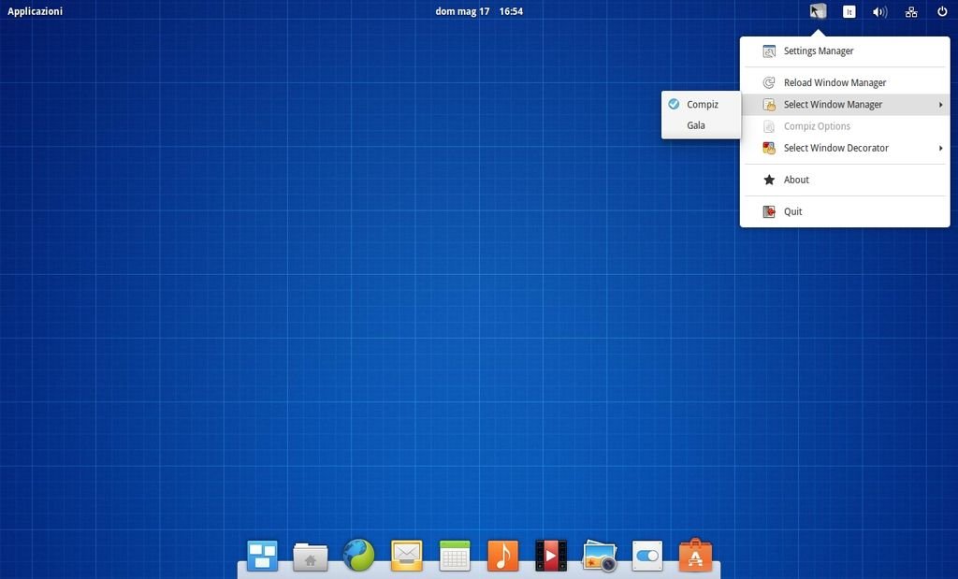Launch the Videos player from the dock
This screenshot has width=958, height=579.
tap(551, 556)
